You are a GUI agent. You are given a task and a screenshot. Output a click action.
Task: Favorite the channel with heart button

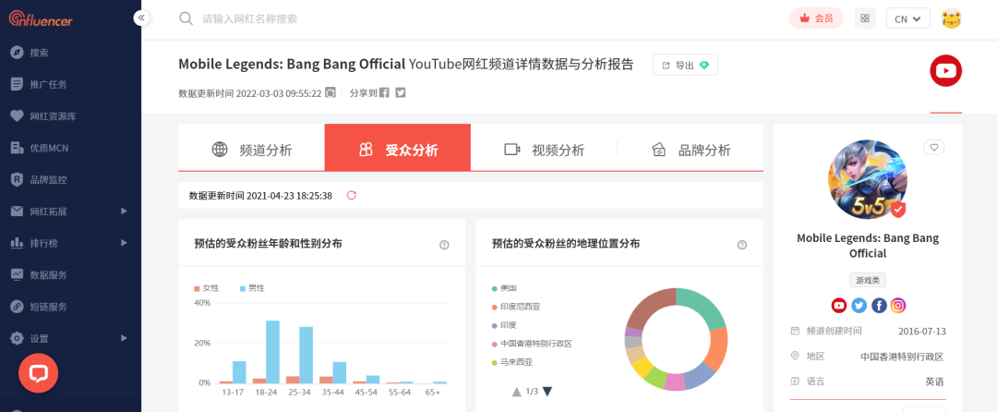pyautogui.click(x=933, y=148)
